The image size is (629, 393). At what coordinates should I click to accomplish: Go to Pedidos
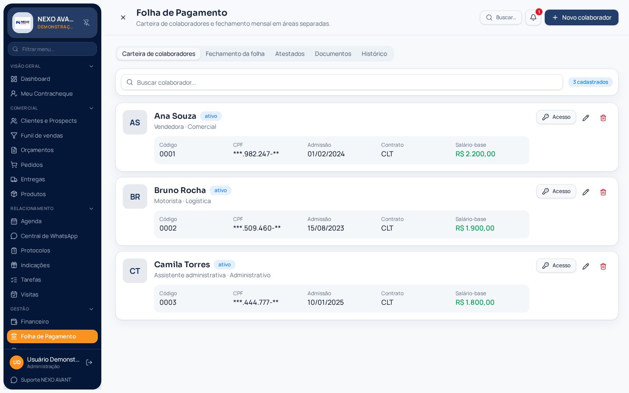(x=52, y=165)
